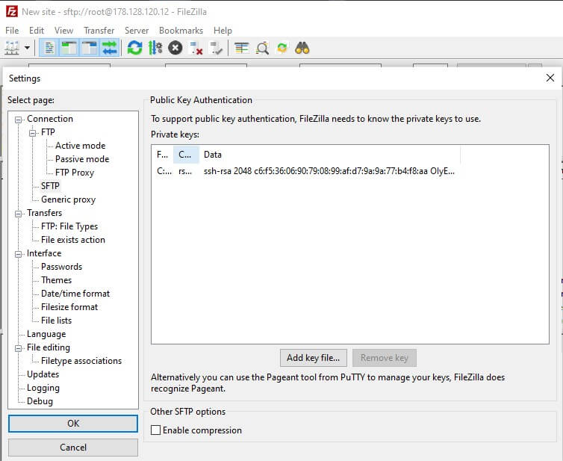Image resolution: width=563 pixels, height=461 pixels.
Task: Select the Transfers page
Action: click(45, 213)
